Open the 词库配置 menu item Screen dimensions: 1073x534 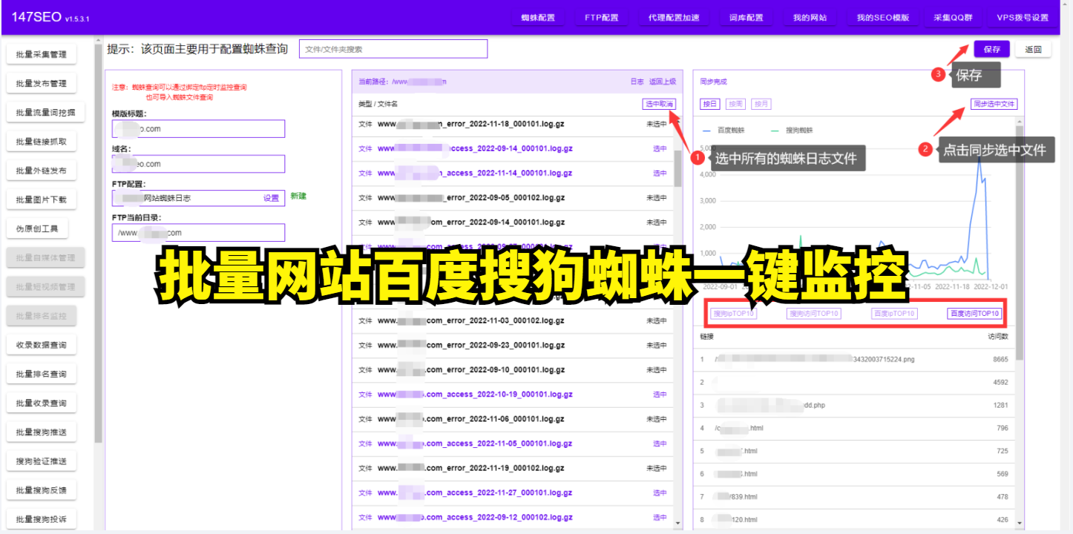pos(746,18)
